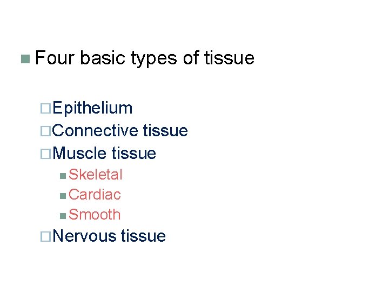Click the Nervous tissue line
The width and height of the screenshot is (389, 292).
click(x=110, y=236)
